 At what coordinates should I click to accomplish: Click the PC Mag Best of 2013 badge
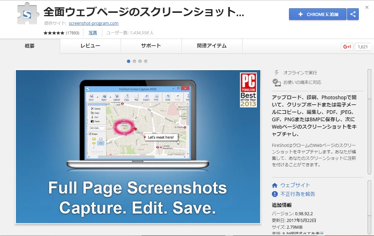click(x=248, y=90)
